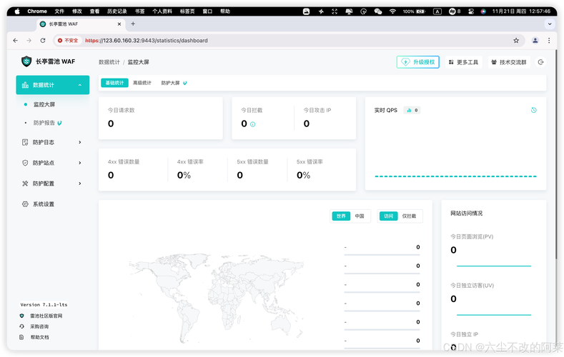Open Chrome three-dot menu
This screenshot has height=357, width=564.
click(549, 41)
